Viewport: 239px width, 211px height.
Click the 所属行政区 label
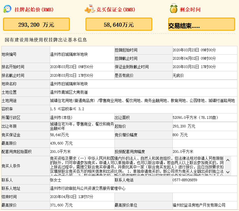(x=11, y=118)
